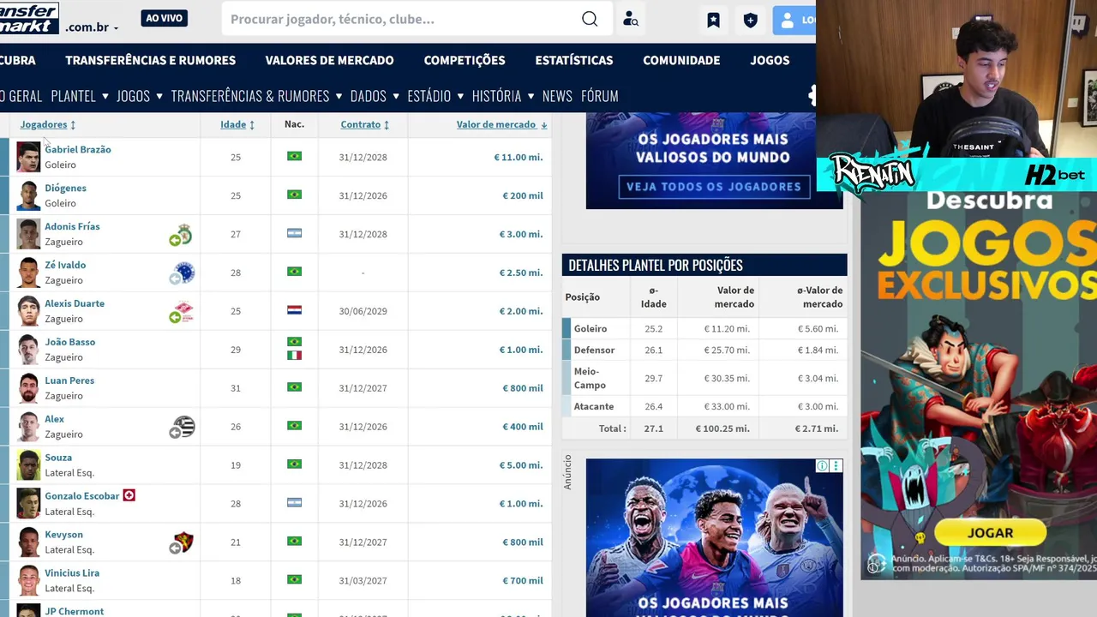
Task: Open Transferências e Rumores main menu
Action: pyautogui.click(x=151, y=60)
